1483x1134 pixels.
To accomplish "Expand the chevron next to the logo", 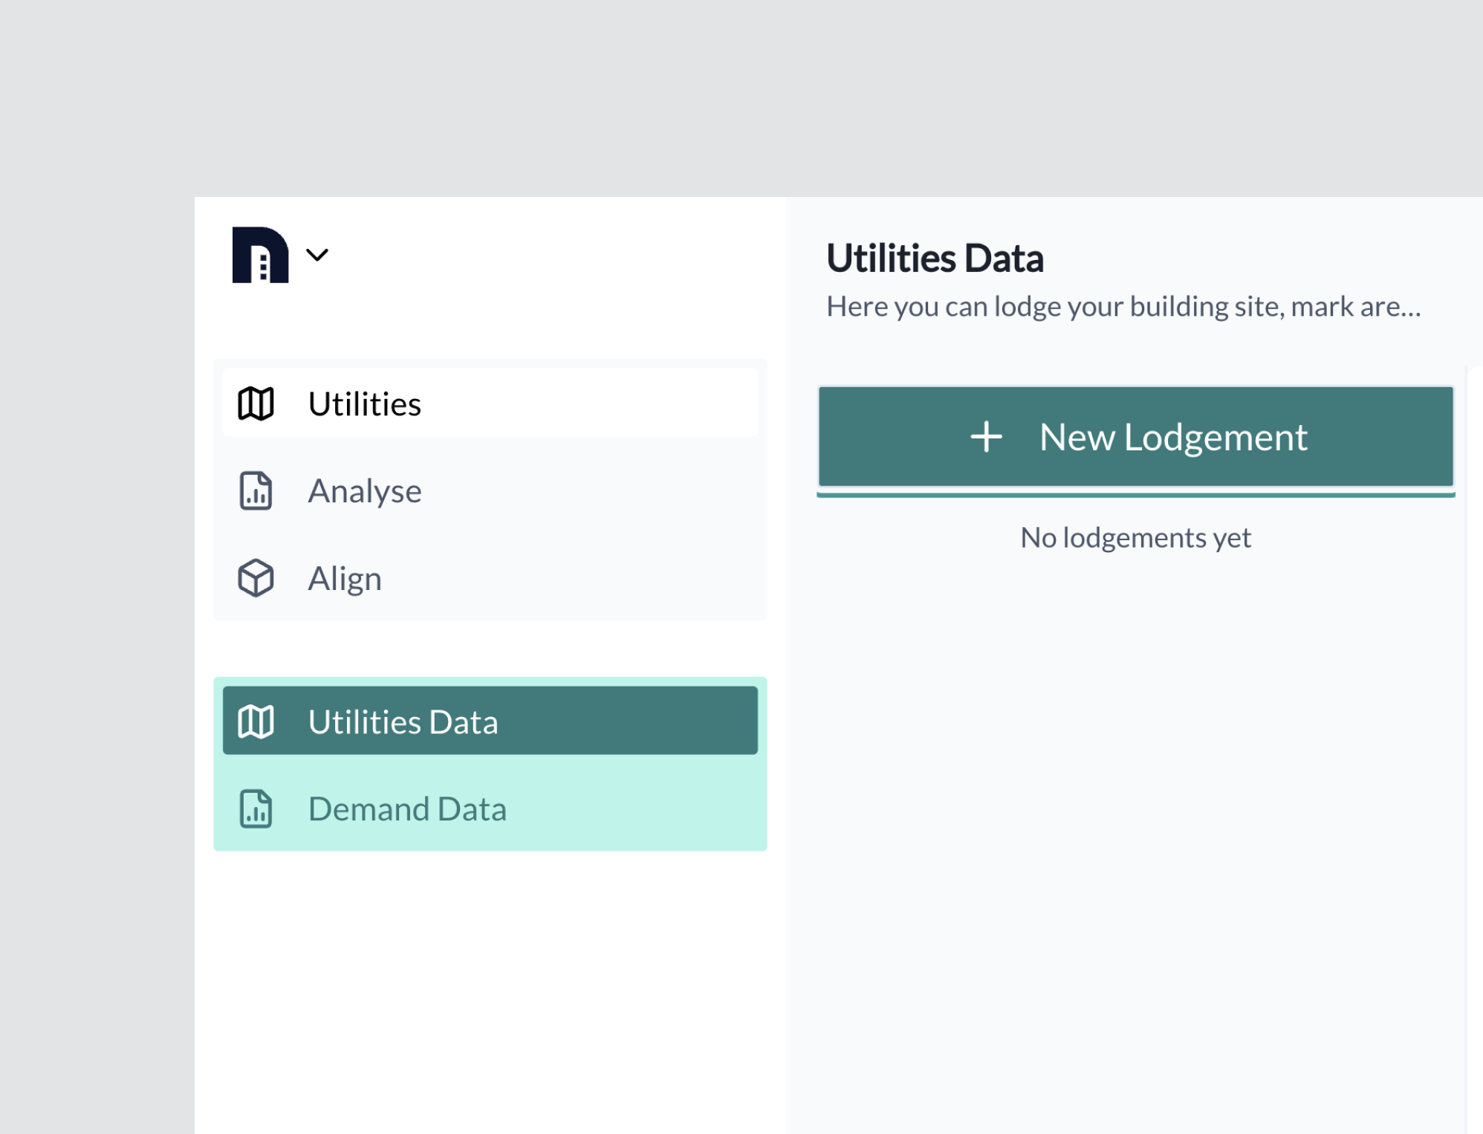I will tap(317, 255).
